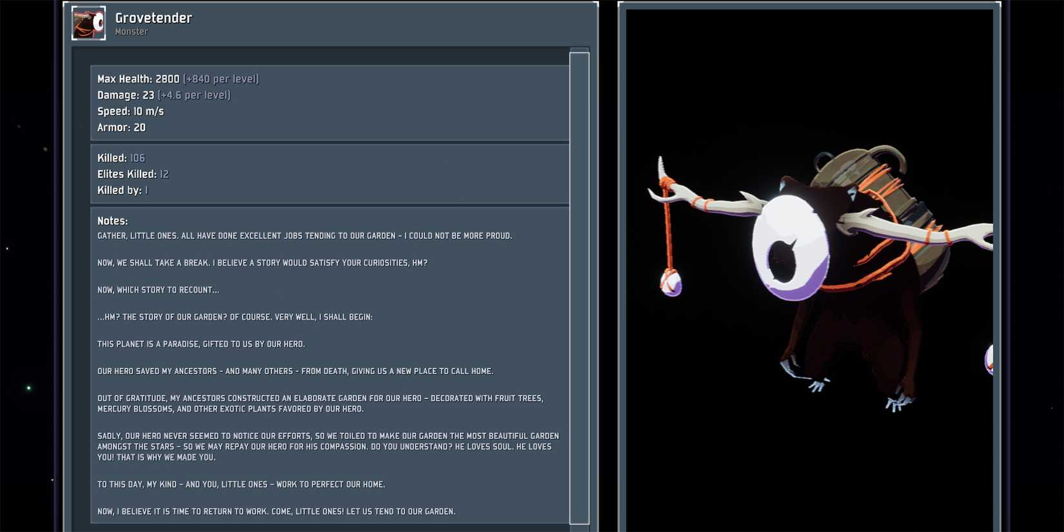Select the Max Health stat line
The height and width of the screenshot is (532, 1064).
(x=178, y=79)
